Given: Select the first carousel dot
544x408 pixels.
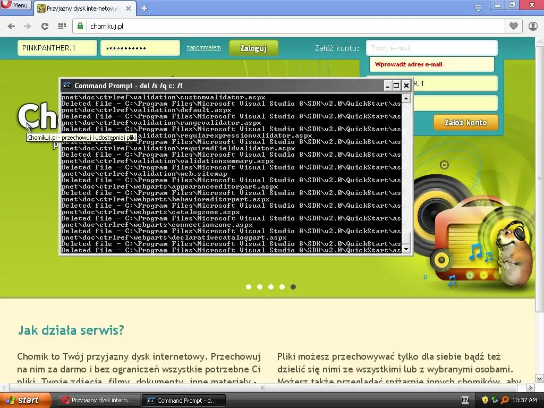Looking at the screenshot, I should click(x=249, y=287).
